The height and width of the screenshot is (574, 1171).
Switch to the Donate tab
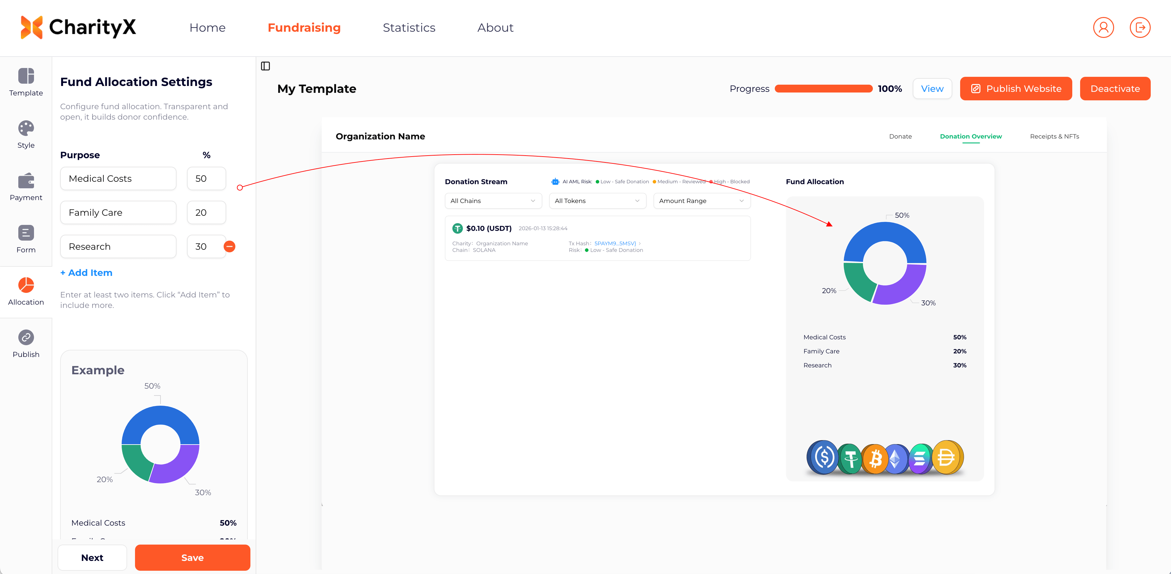tap(900, 136)
